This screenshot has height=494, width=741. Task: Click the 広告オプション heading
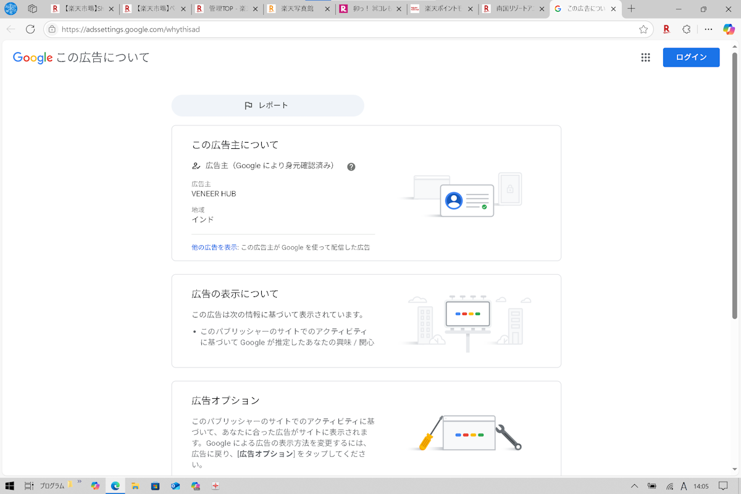coord(225,400)
